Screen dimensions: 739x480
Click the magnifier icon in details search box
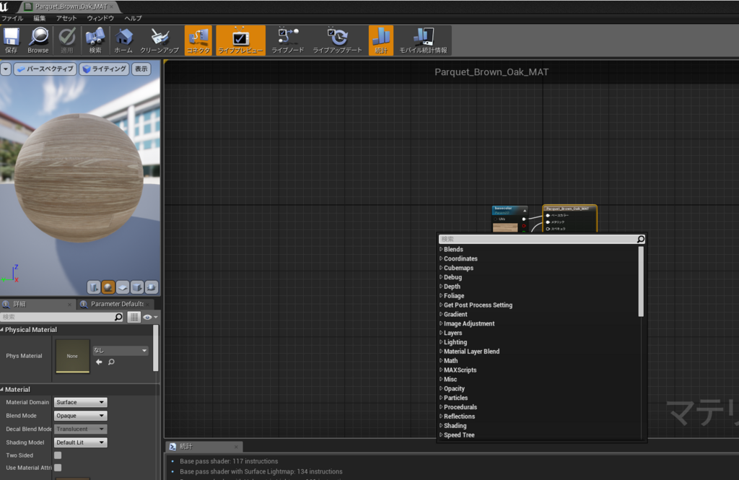118,317
